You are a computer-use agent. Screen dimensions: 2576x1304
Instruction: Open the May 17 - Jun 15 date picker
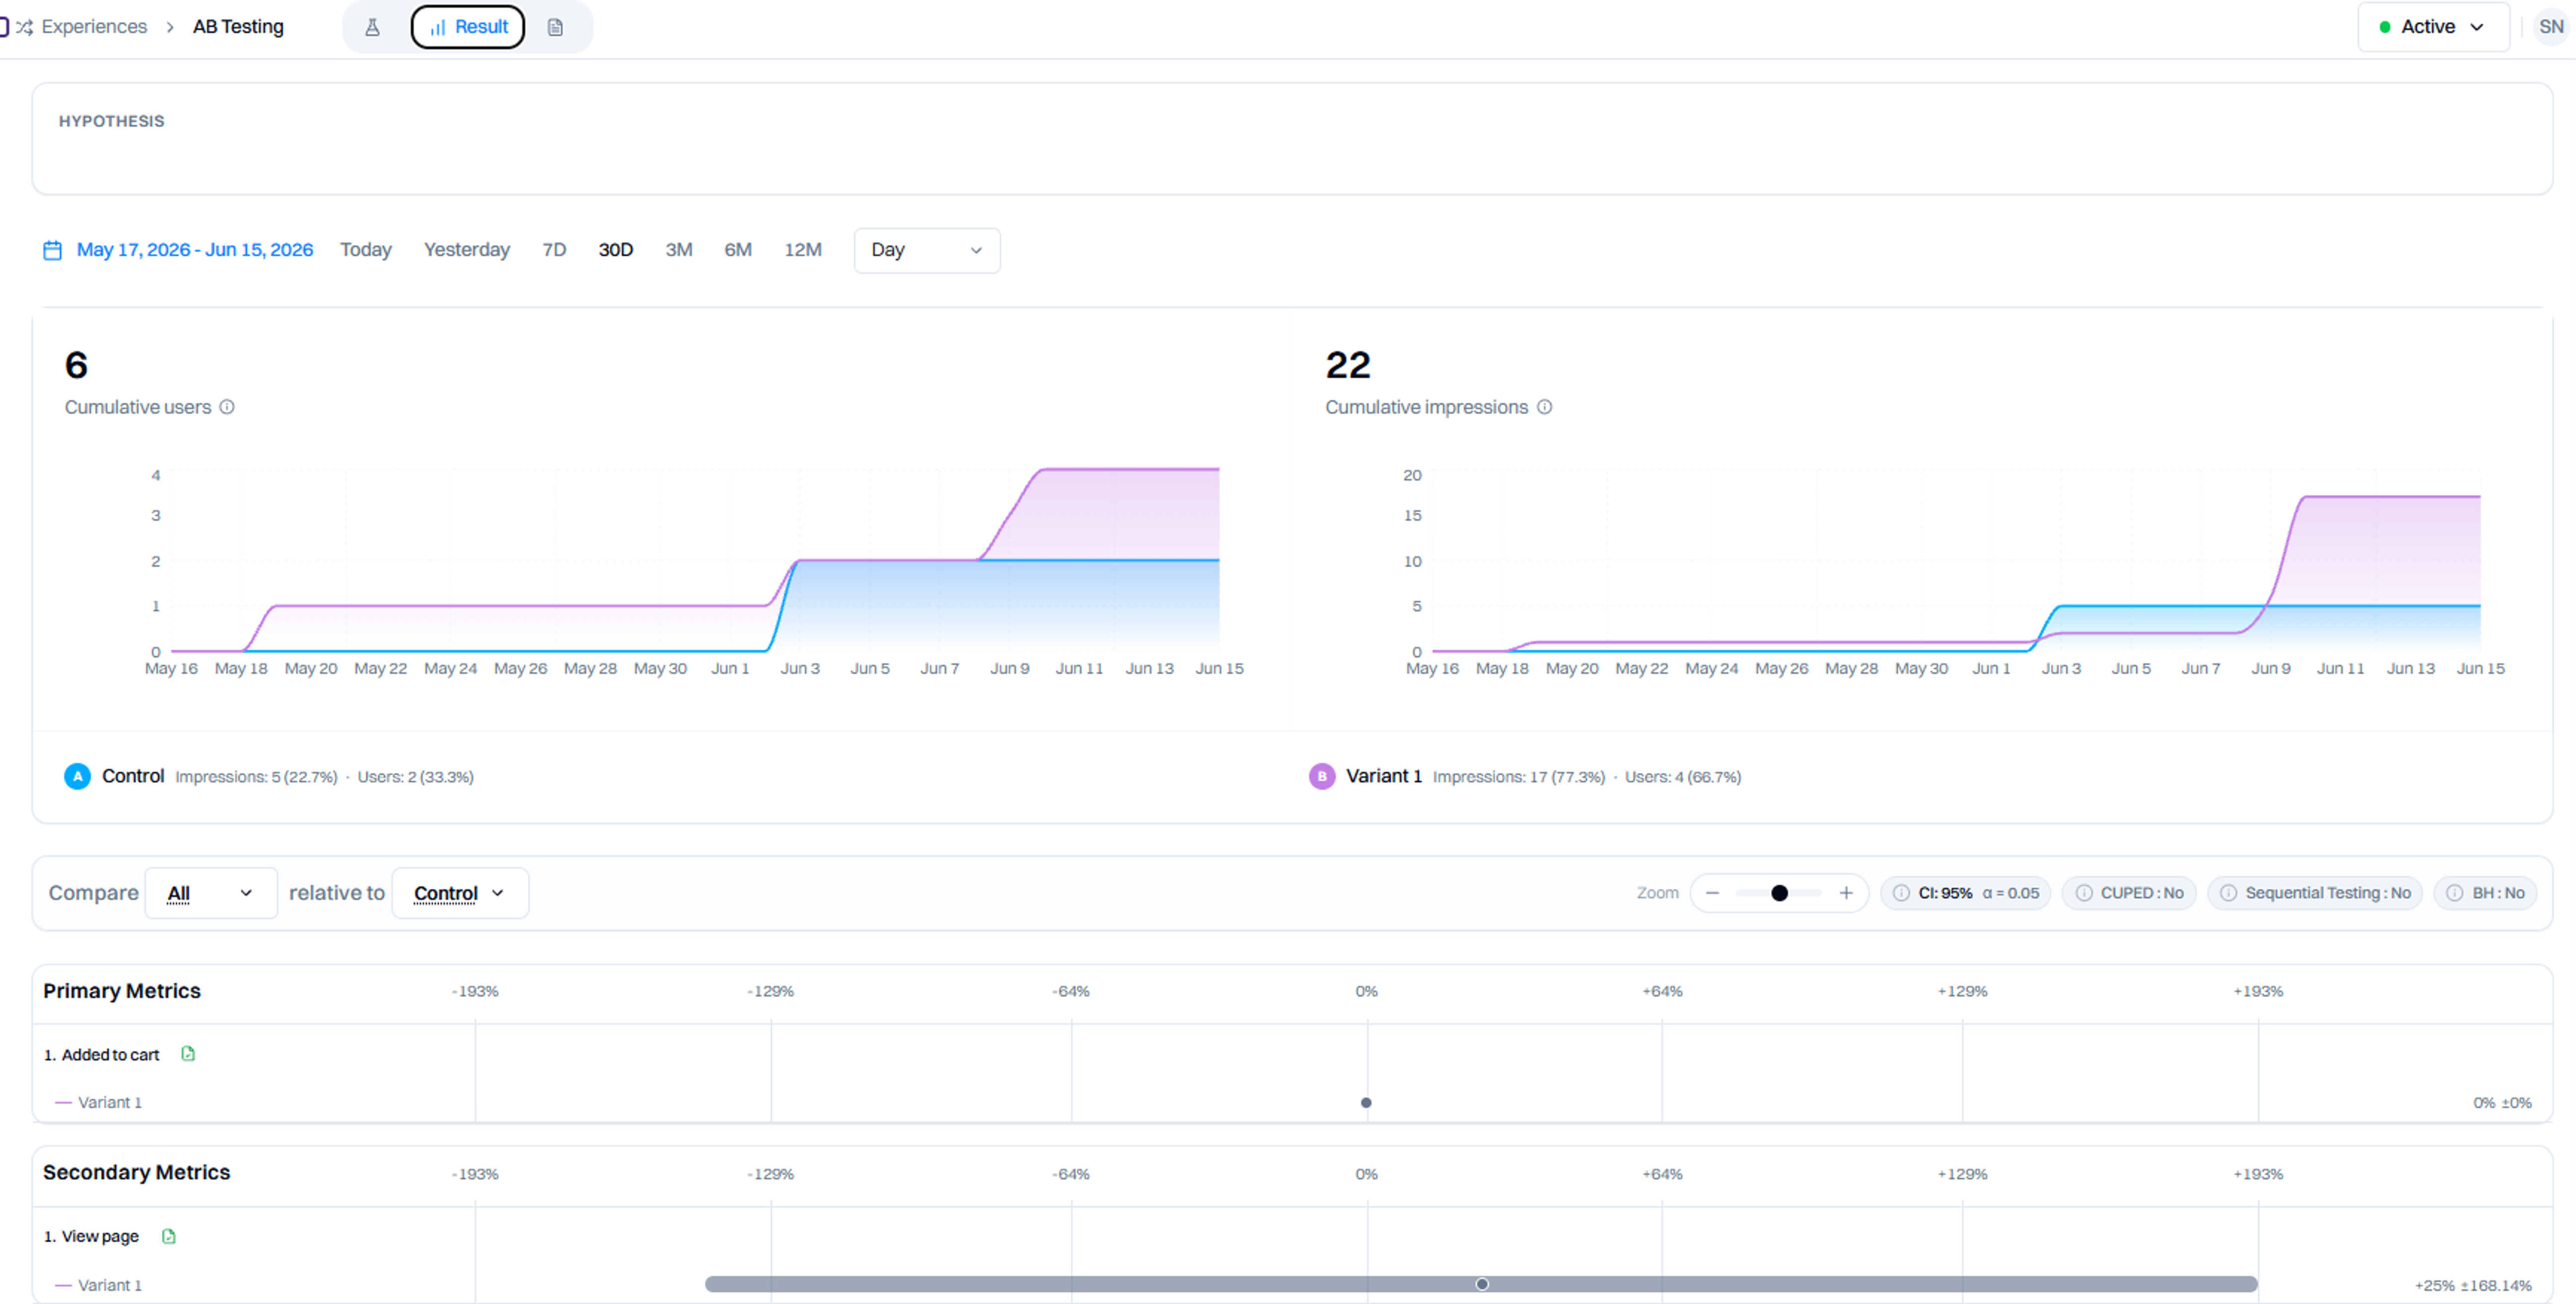tap(195, 250)
